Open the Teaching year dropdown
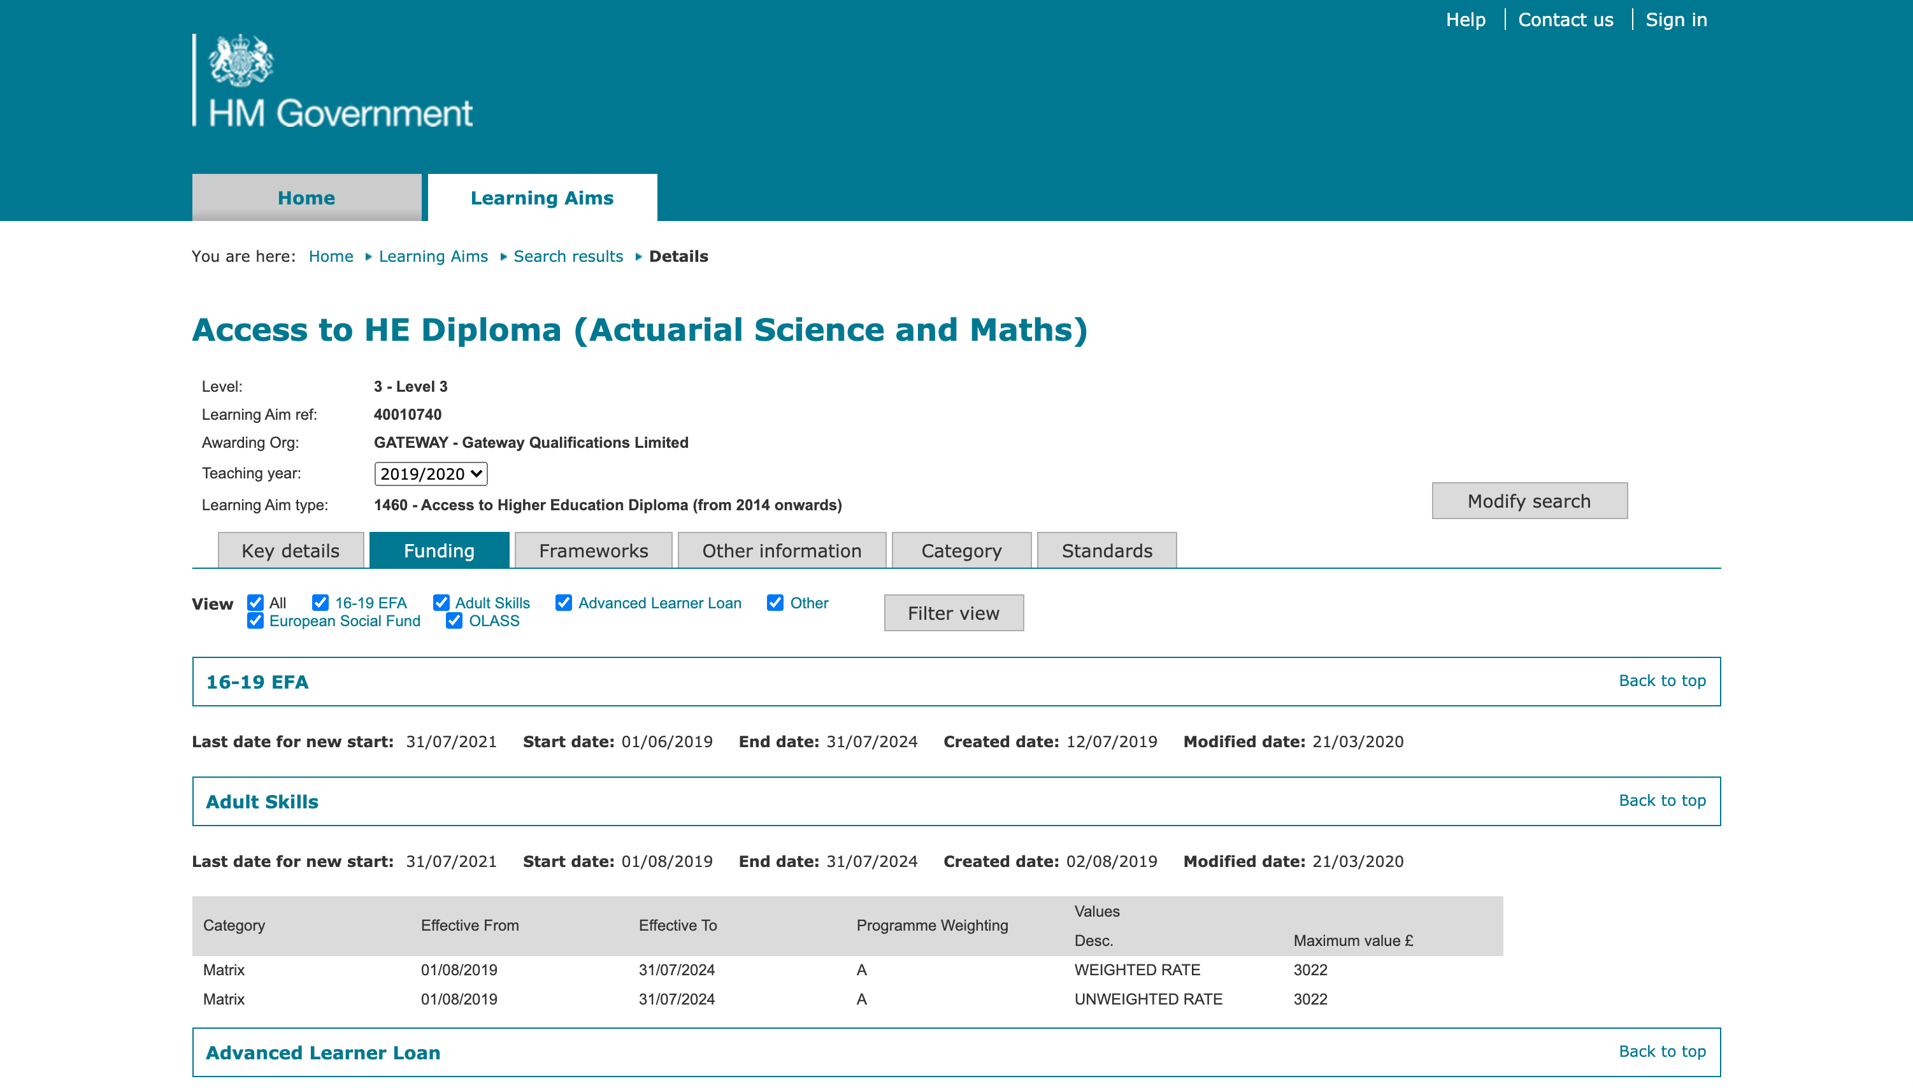This screenshot has width=1913, height=1088. pyautogui.click(x=431, y=474)
